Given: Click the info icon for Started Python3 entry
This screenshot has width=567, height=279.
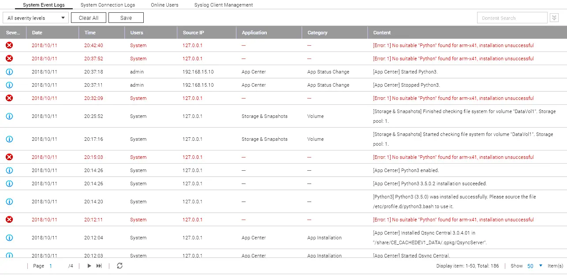Looking at the screenshot, I should pyautogui.click(x=9, y=72).
